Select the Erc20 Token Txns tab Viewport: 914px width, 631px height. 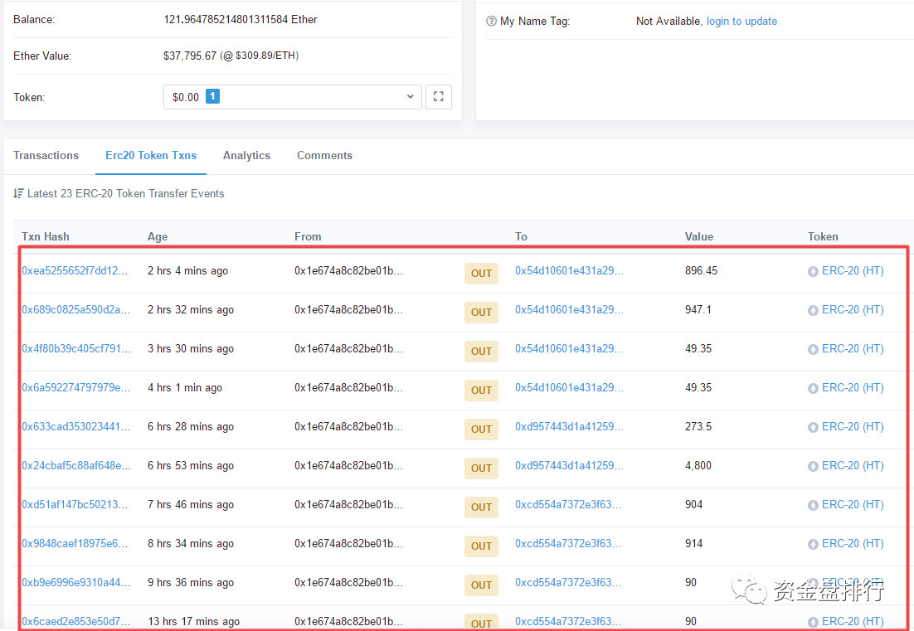click(151, 156)
